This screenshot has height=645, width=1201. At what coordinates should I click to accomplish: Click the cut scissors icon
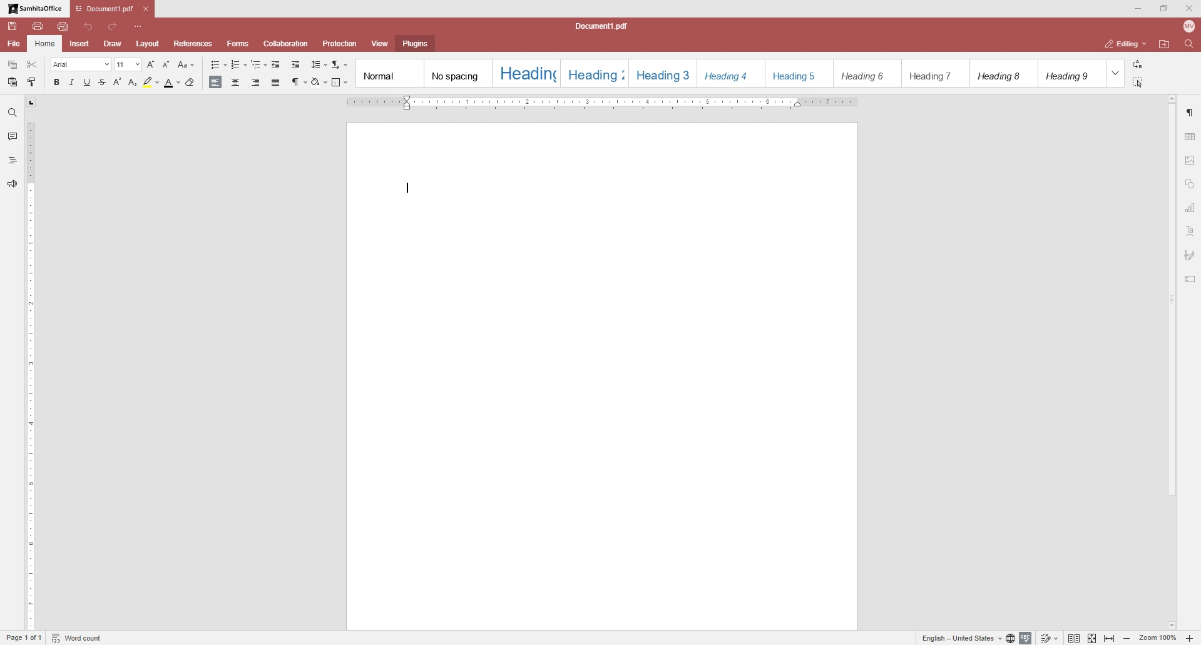(32, 65)
